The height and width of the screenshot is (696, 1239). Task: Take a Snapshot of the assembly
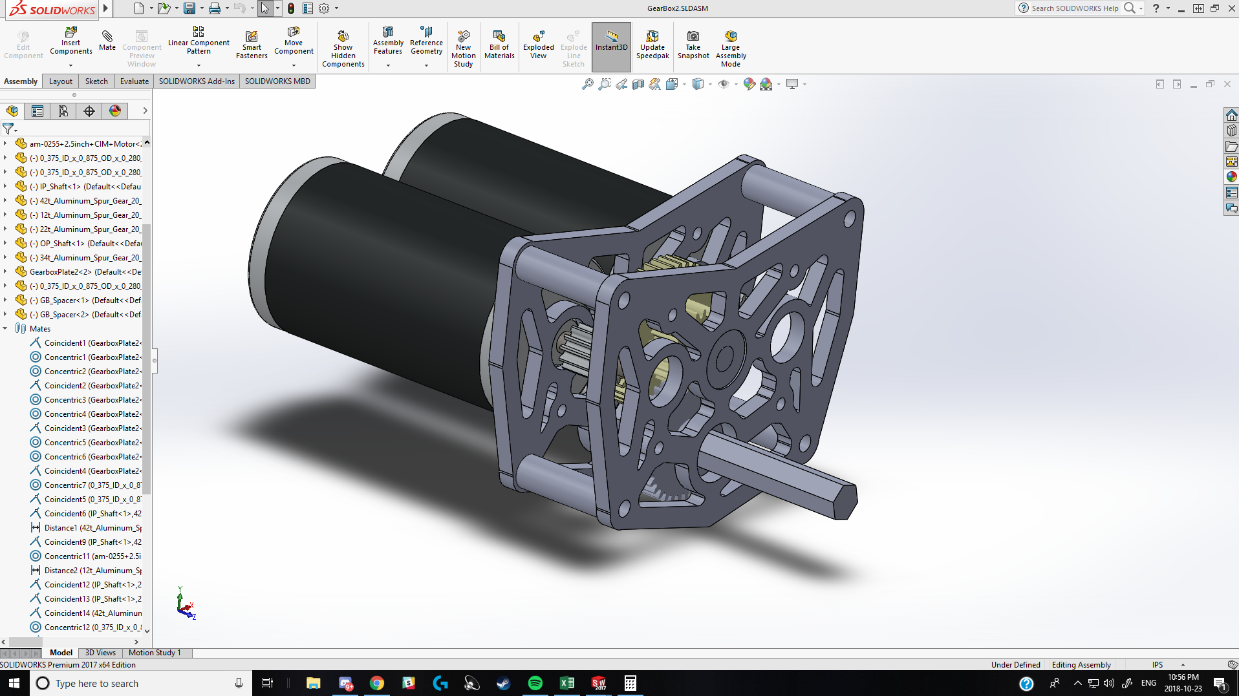[693, 45]
